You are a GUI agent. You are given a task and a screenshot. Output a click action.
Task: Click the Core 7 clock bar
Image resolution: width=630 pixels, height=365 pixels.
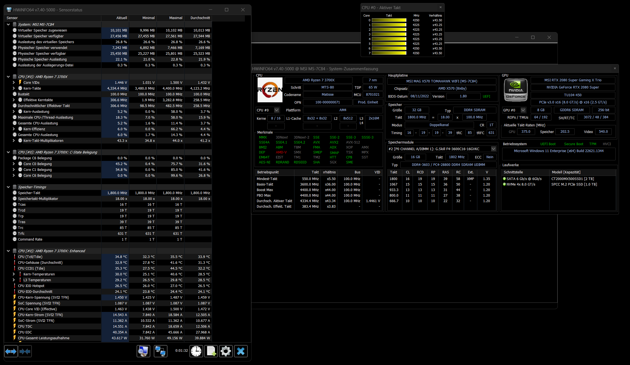click(389, 53)
